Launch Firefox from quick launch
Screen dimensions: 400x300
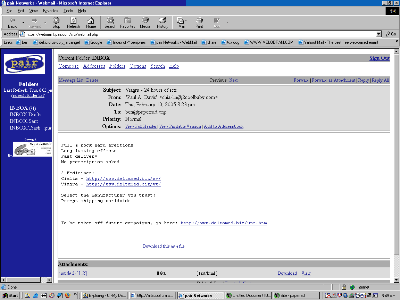pos(68,295)
